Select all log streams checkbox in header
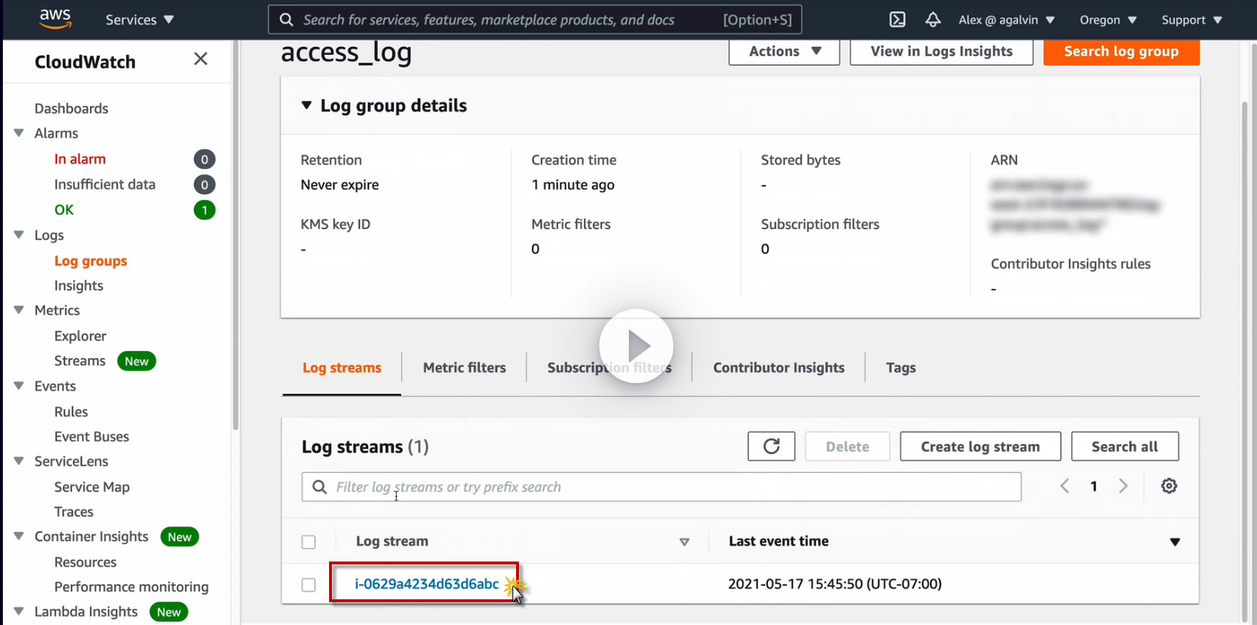This screenshot has height=625, width=1257. 308,542
